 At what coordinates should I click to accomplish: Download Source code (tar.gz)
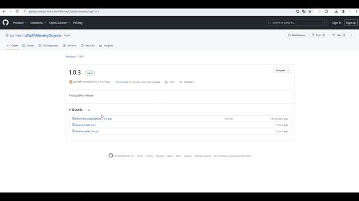pyautogui.click(x=87, y=131)
